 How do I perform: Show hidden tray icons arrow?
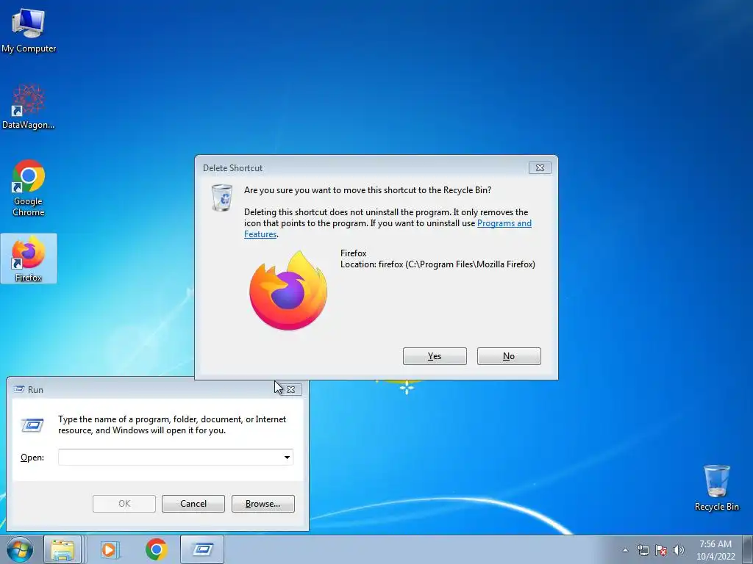coord(625,550)
